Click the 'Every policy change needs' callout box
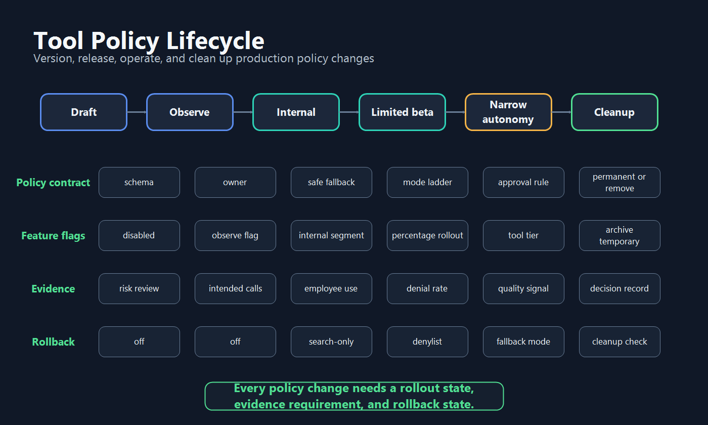Image resolution: width=708 pixels, height=425 pixels. [x=354, y=396]
